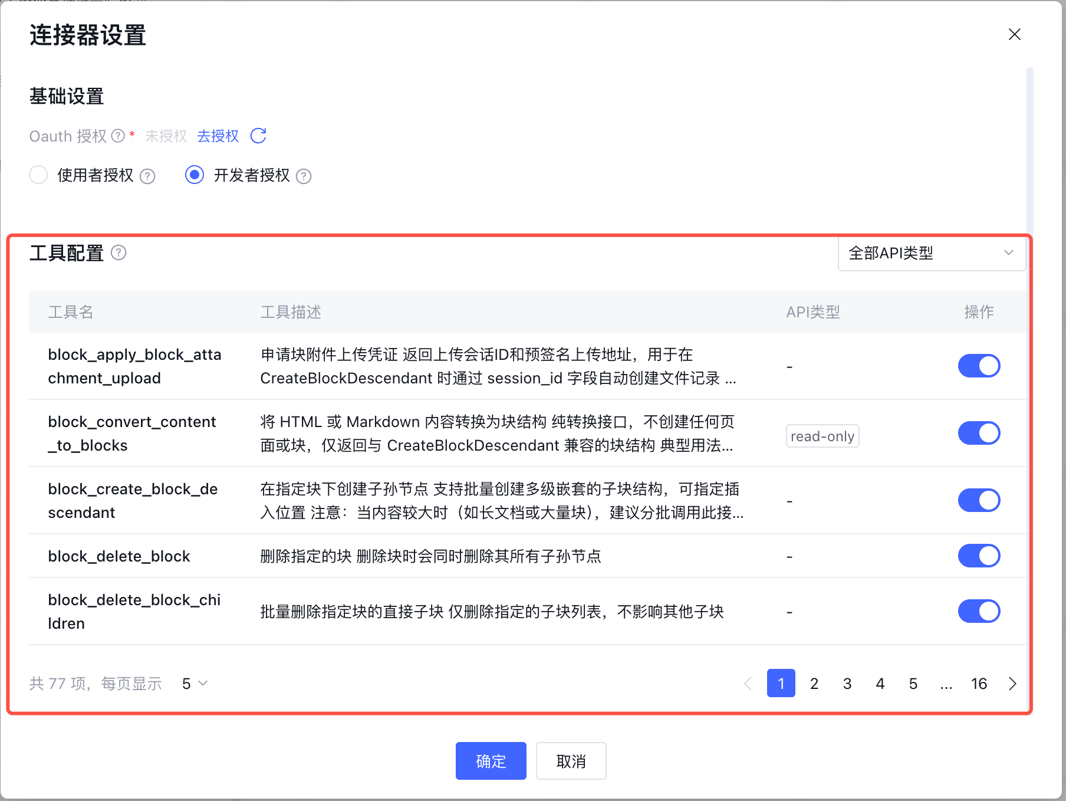Show help for 开发者授权

(x=304, y=176)
